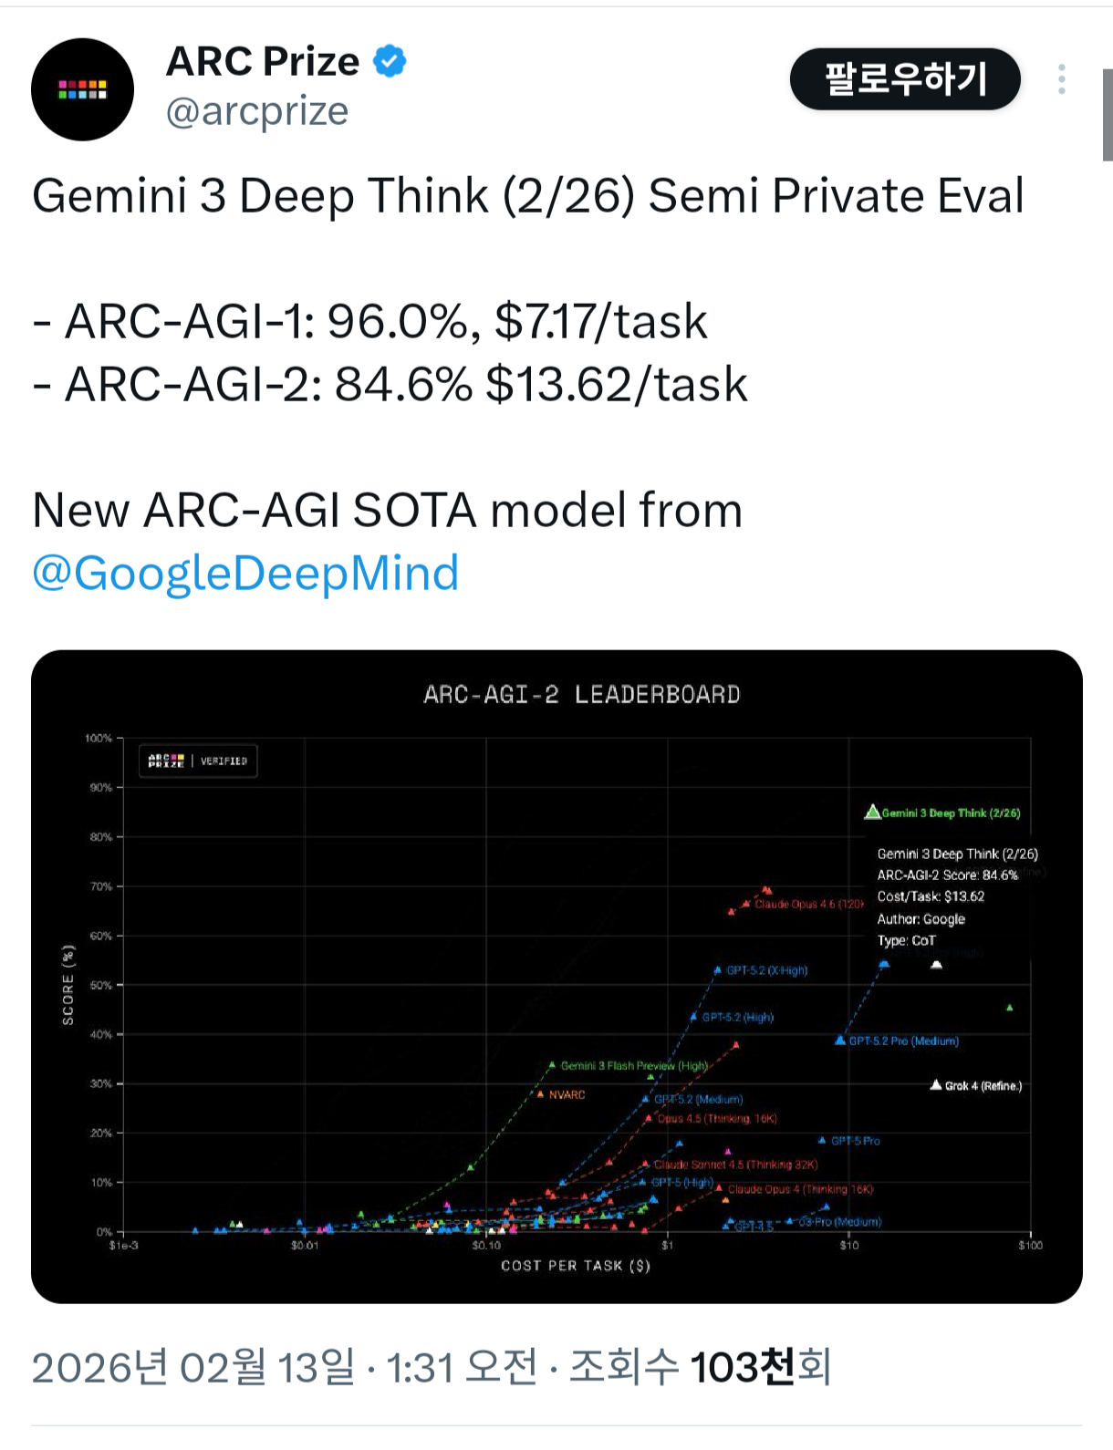Open the @arcprize handle link
Viewport: 1113px width, 1450px height.
click(257, 111)
